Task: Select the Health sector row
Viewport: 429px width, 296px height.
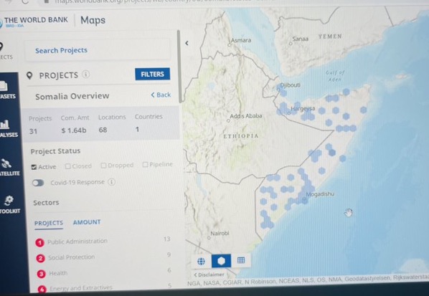Action: pyautogui.click(x=105, y=272)
